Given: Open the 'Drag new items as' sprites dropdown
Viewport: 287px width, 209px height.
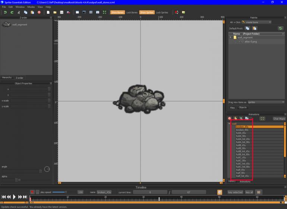Looking at the screenshot, I should click(x=266, y=102).
